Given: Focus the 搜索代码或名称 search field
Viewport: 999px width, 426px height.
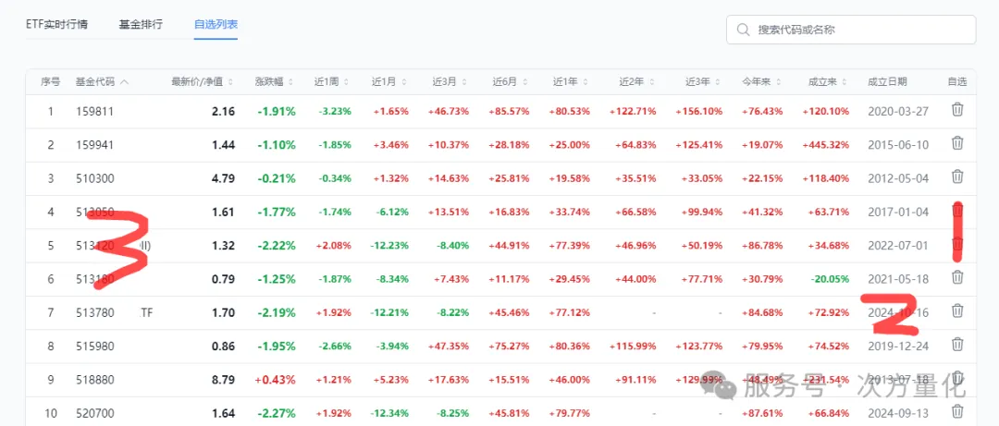Looking at the screenshot, I should click(x=860, y=30).
